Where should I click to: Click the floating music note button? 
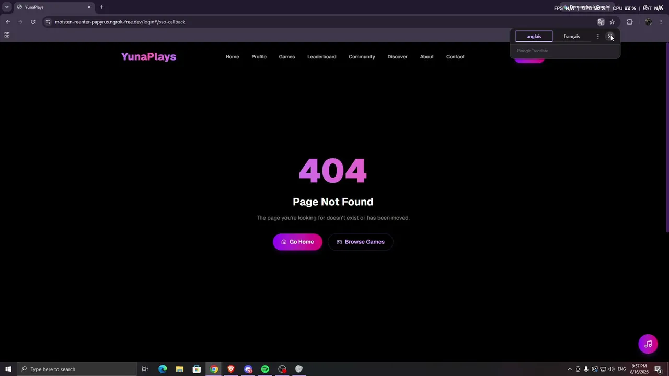click(648, 344)
